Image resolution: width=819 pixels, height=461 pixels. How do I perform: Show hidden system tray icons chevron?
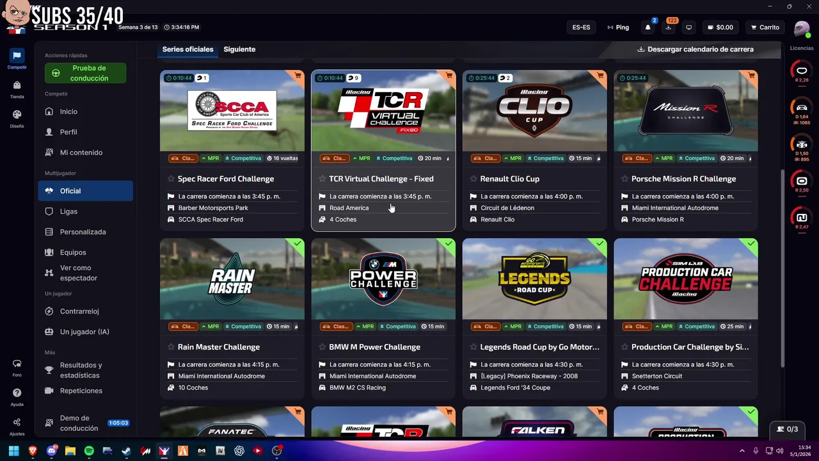point(742,451)
